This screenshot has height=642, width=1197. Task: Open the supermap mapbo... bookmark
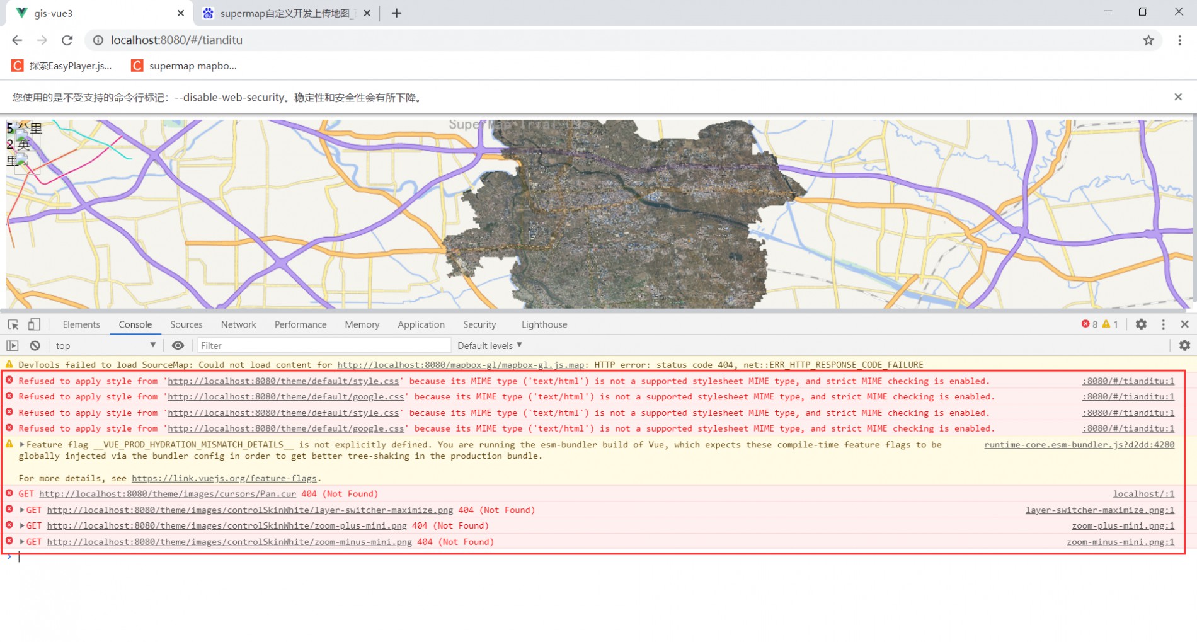[184, 66]
